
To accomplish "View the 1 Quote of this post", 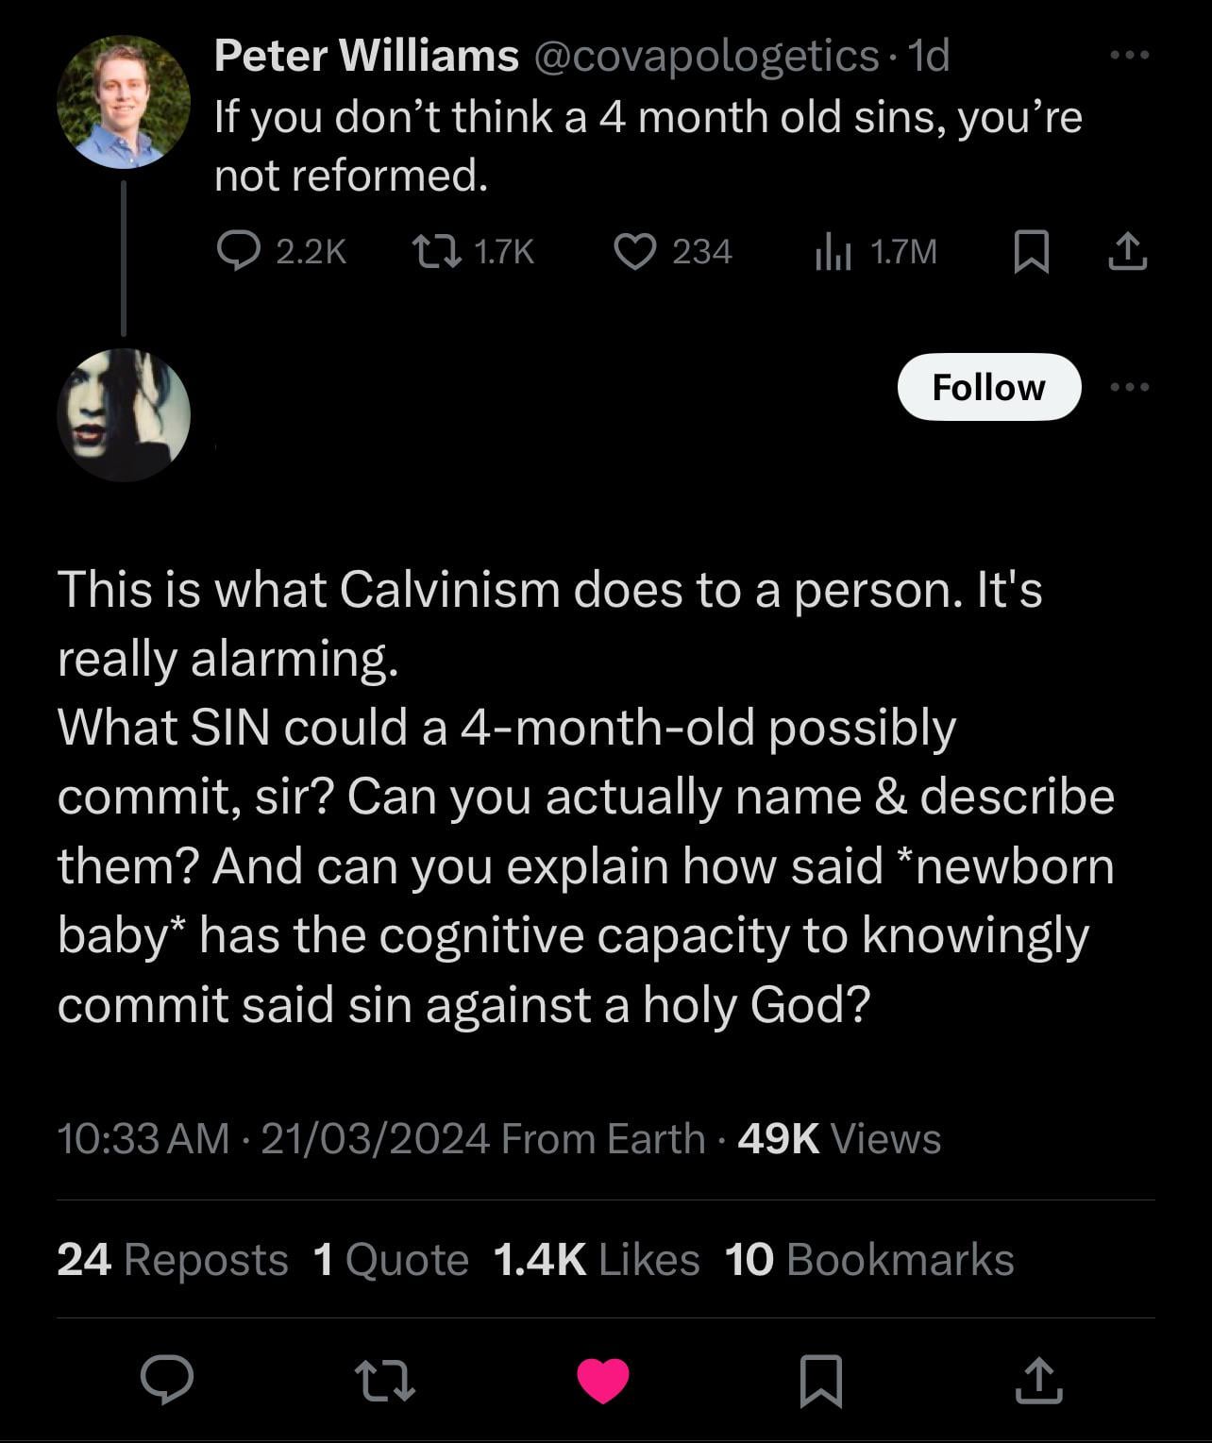I will click(x=390, y=1260).
